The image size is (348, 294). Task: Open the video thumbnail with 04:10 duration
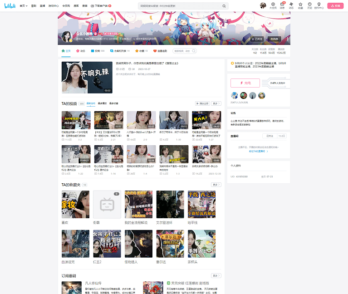[206, 120]
